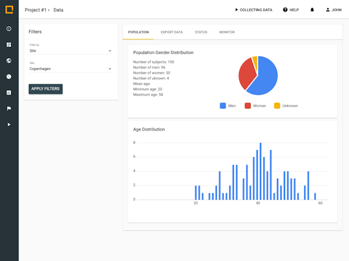Click the Project #1 breadcrumb
Screen dimensions: 349x261
(x=35, y=10)
